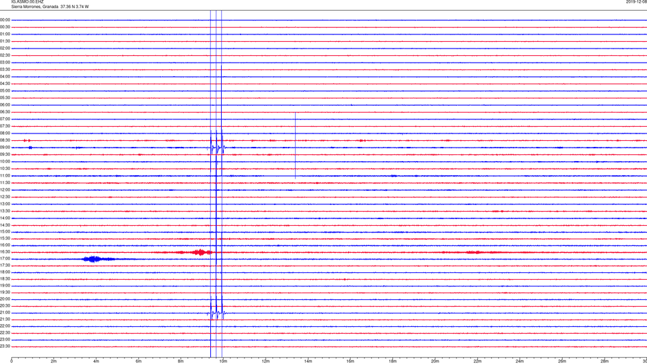Screen dimensions: 647x364
Task: Click the 10:00 time label
Action: point(5,162)
